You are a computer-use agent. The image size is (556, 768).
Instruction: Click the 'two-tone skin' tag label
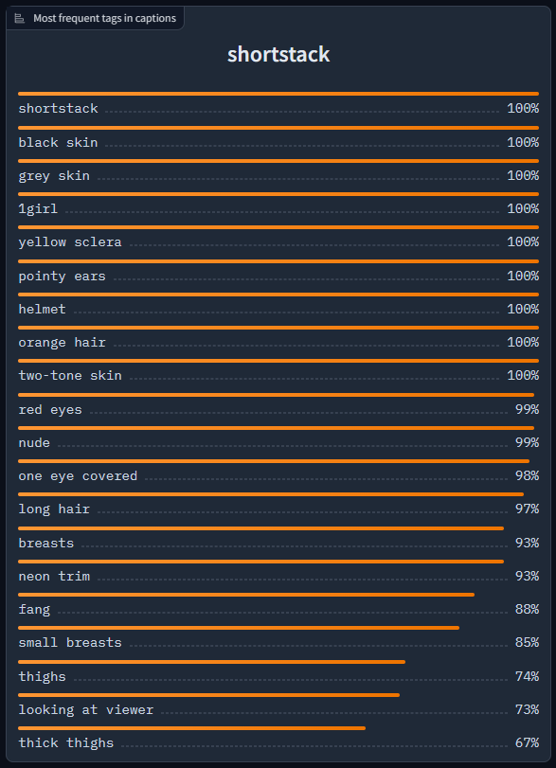pyautogui.click(x=70, y=376)
